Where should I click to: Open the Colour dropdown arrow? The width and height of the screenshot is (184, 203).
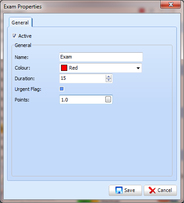click(x=138, y=68)
